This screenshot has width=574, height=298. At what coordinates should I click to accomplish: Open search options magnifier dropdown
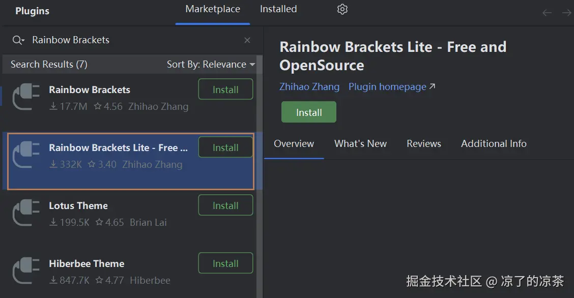[18, 40]
